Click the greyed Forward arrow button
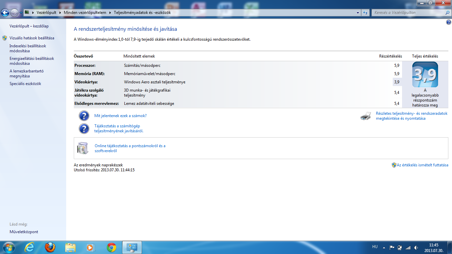The height and width of the screenshot is (254, 452). click(x=14, y=13)
